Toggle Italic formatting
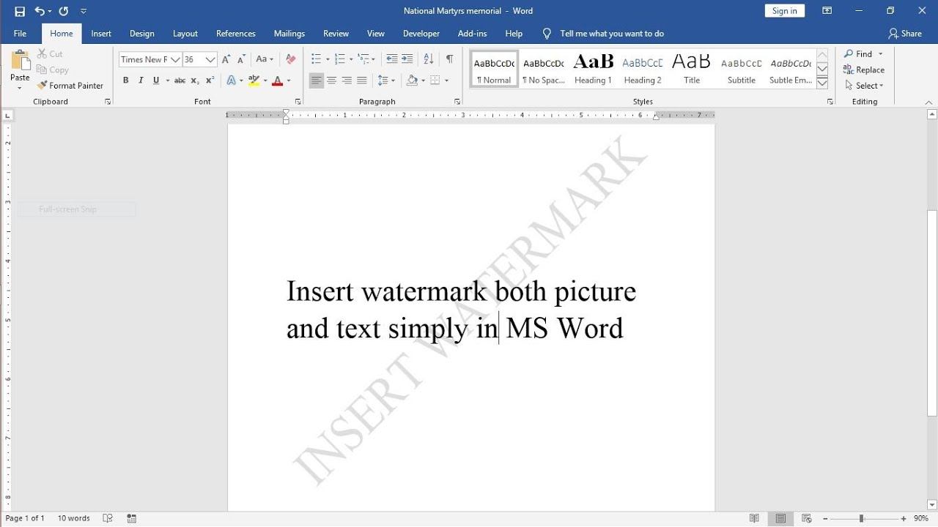Viewport: 938px width, 527px height. point(141,81)
